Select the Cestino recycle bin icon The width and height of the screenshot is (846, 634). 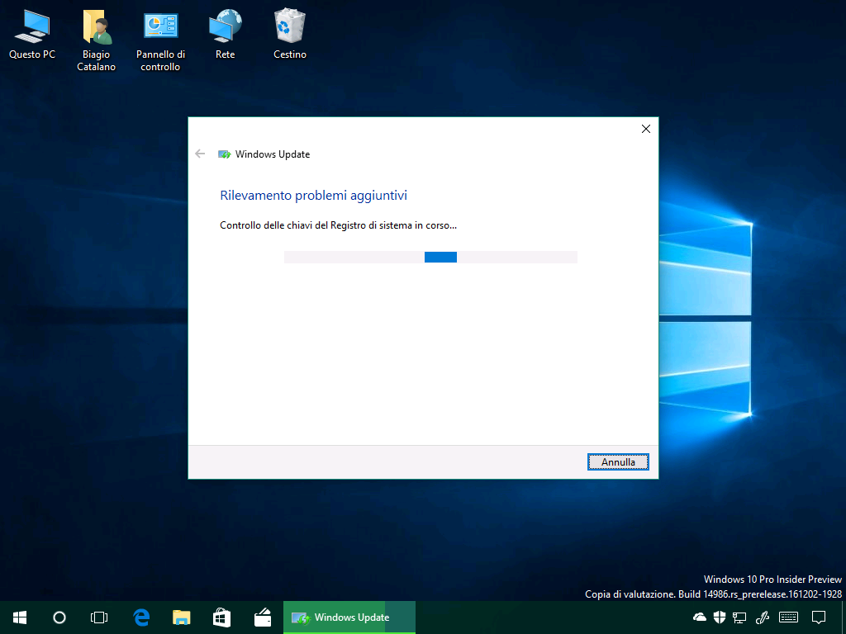(290, 35)
